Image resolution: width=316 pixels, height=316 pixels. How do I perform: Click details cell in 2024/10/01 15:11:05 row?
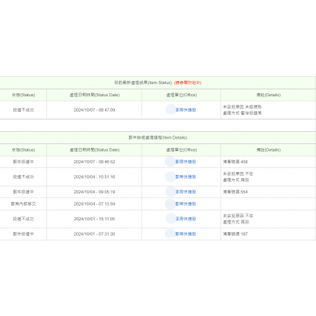[268, 219]
